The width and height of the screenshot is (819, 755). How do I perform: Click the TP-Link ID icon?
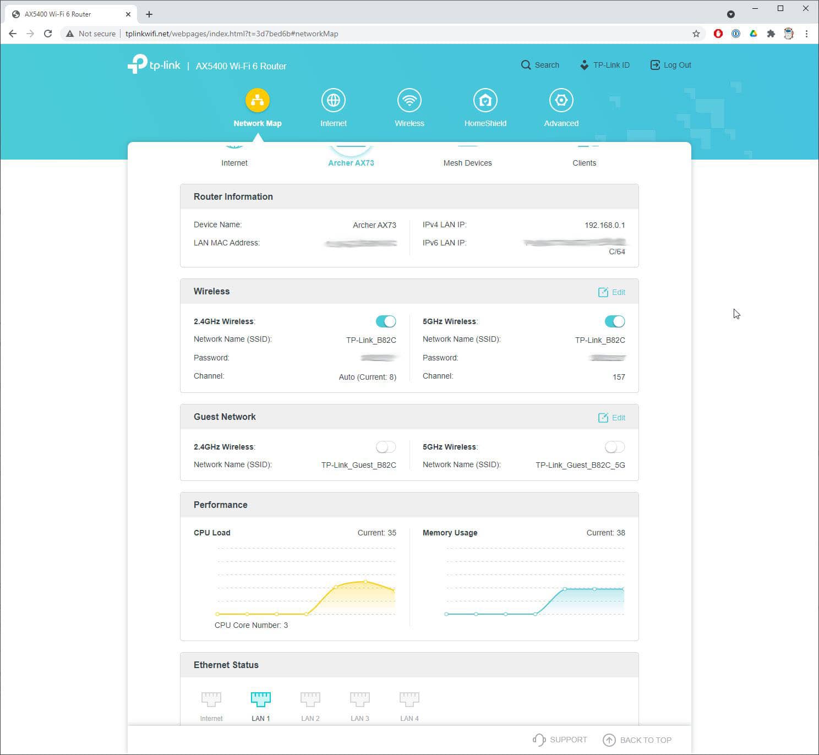click(x=584, y=65)
